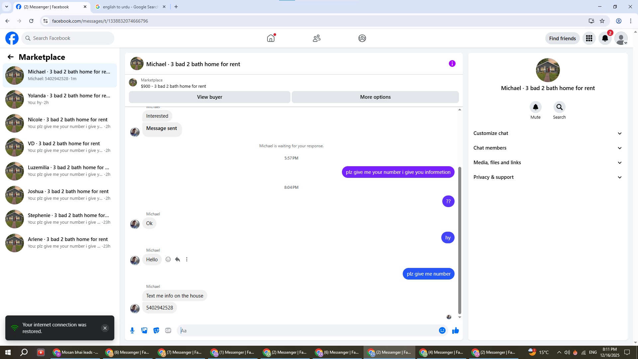Screen dimensions: 638x359
Task: Expand Media, files and links section
Action: pos(548,163)
